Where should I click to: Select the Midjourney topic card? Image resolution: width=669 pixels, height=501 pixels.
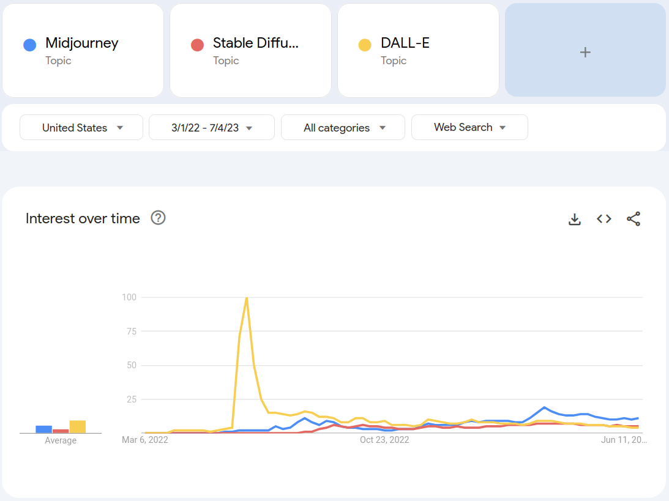tap(82, 50)
